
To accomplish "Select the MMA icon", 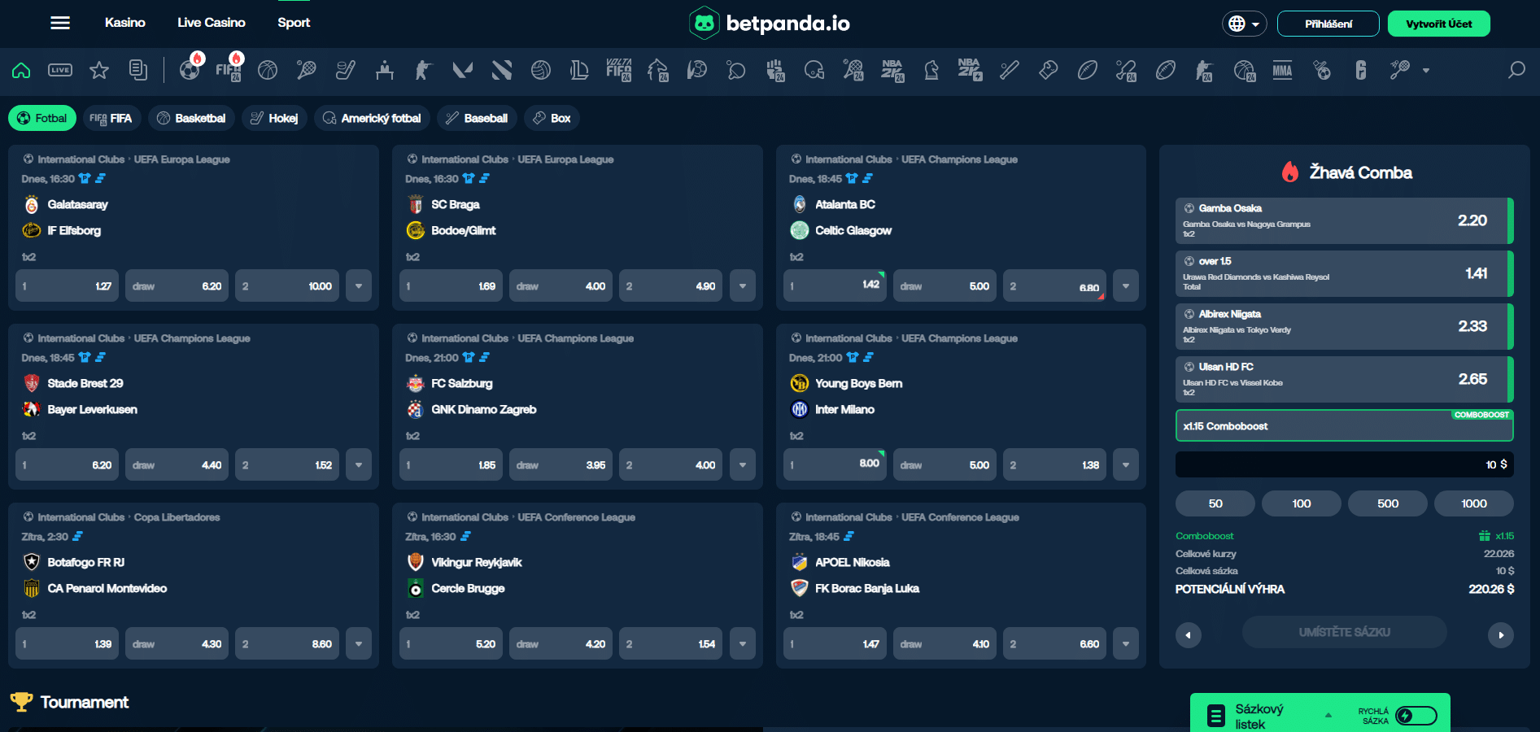I will 1282,71.
